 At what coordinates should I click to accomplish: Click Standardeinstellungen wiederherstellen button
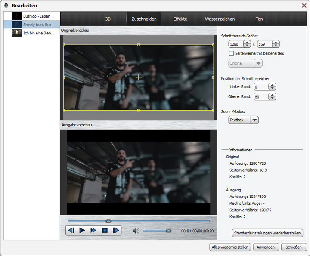(267, 233)
